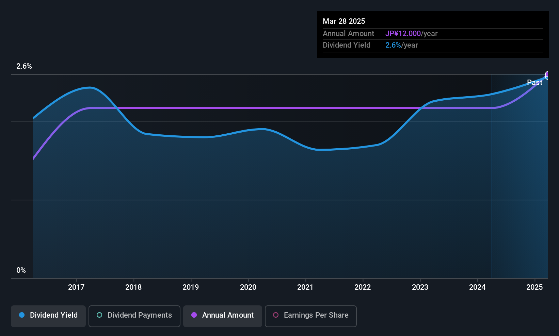
Task: Click the purple data point marker at chart end
Action: click(548, 74)
